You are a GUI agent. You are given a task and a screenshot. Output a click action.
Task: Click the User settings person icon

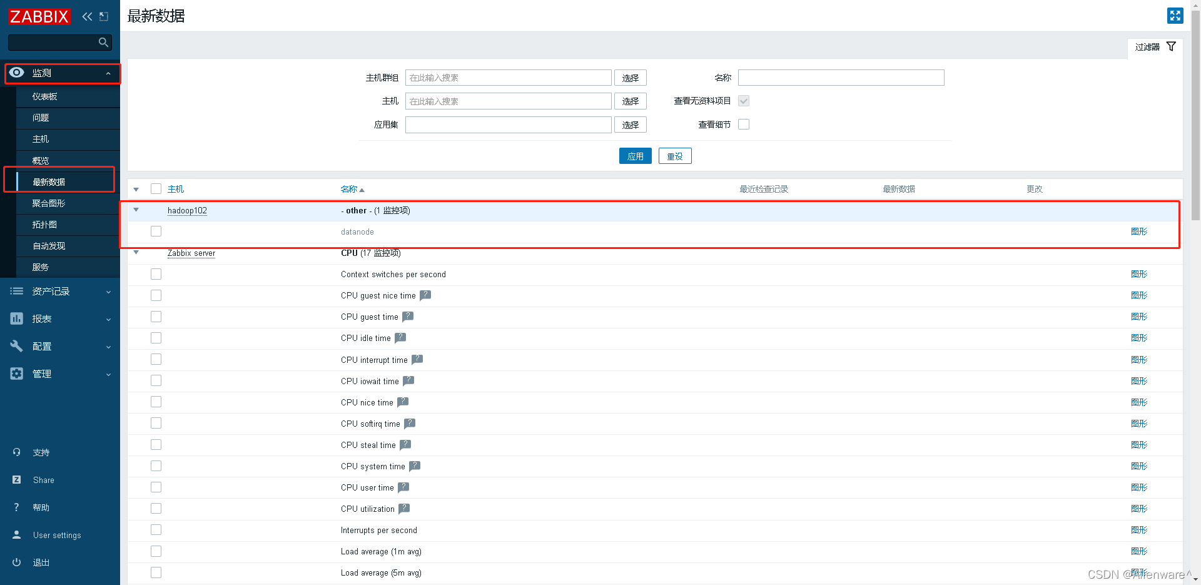[17, 535]
